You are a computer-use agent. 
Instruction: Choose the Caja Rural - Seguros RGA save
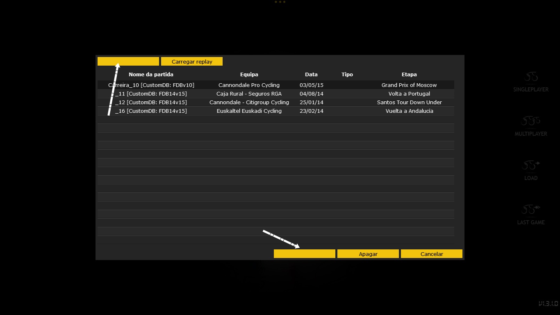[x=249, y=94]
